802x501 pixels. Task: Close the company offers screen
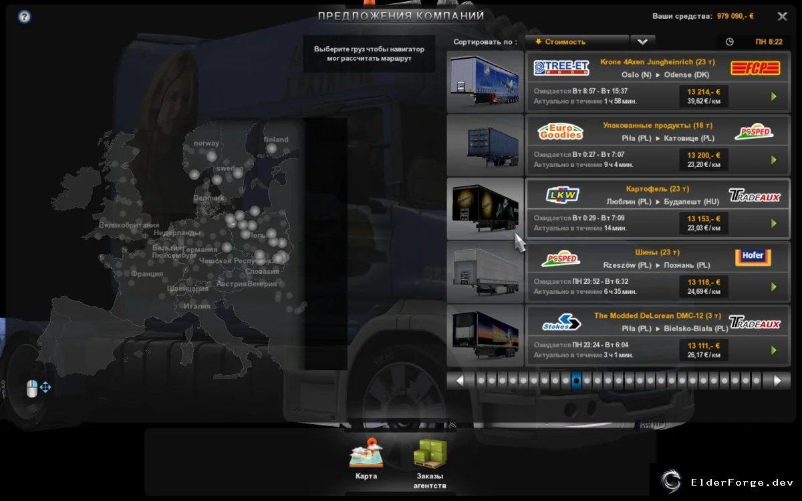(x=782, y=16)
